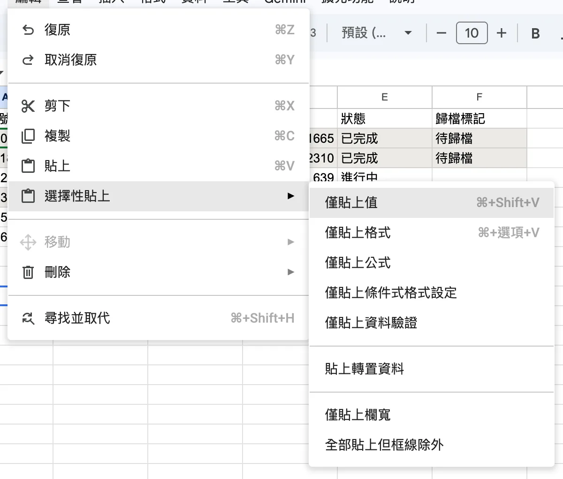
Task: Click the trash icon beside 刪除
Action: pos(28,272)
